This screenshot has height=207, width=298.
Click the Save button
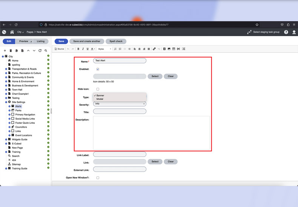(x=61, y=41)
